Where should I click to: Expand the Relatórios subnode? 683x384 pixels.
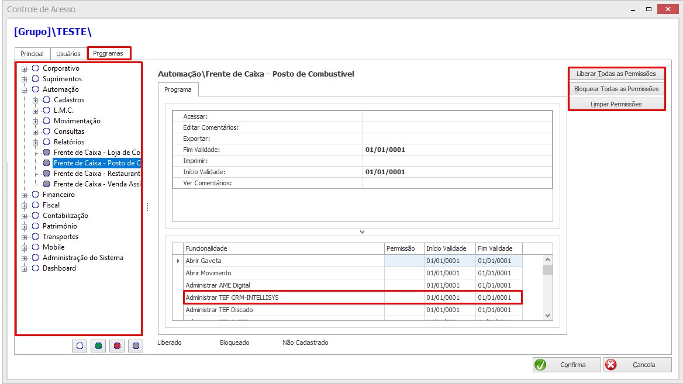[x=36, y=142]
